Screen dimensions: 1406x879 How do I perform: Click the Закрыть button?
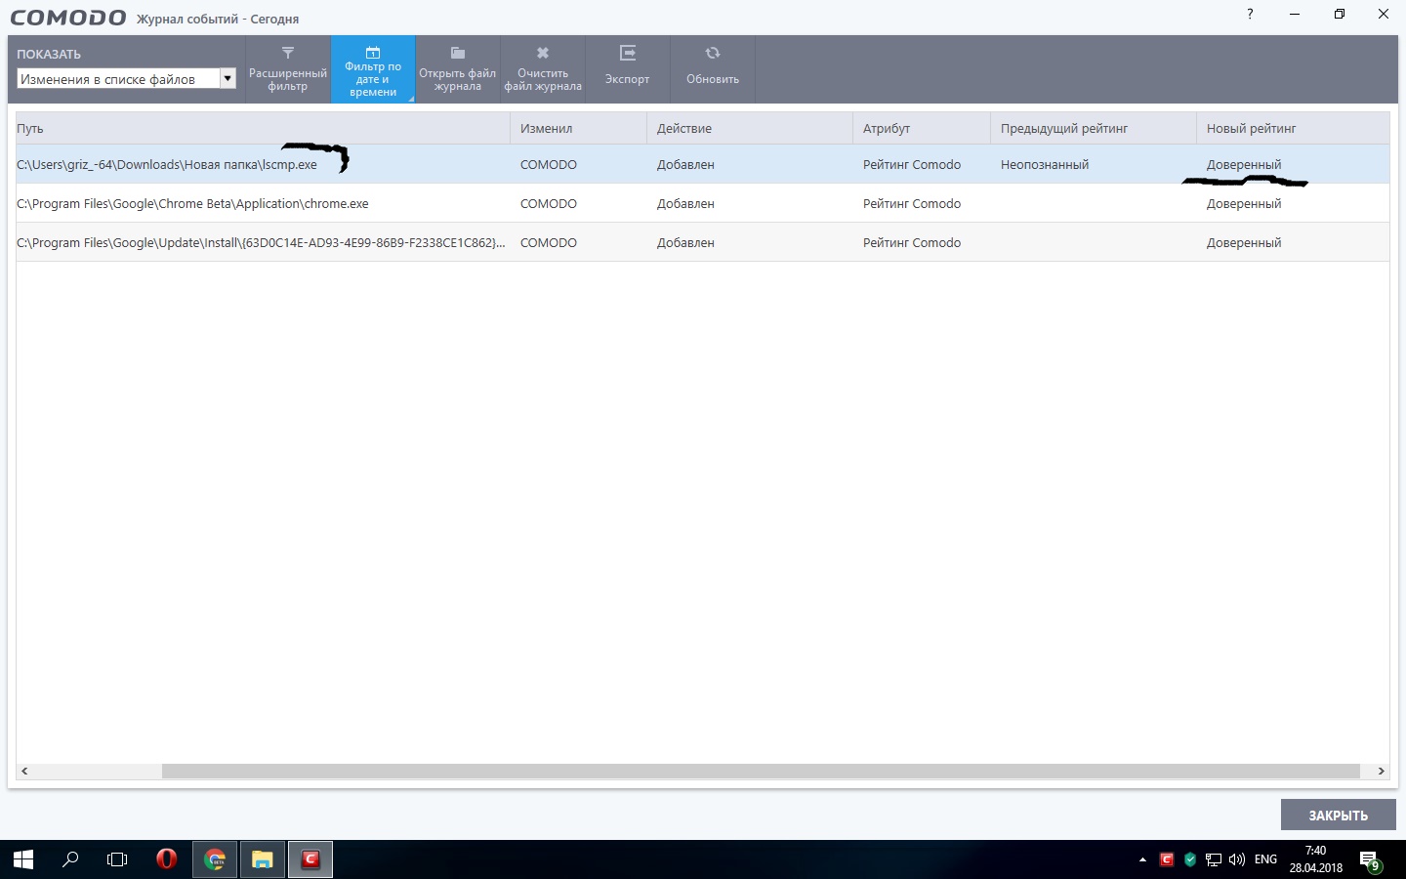click(1338, 815)
